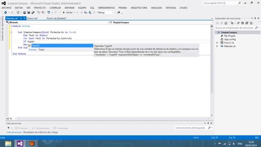Select My Project in Solution Explorer

pyautogui.click(x=230, y=36)
